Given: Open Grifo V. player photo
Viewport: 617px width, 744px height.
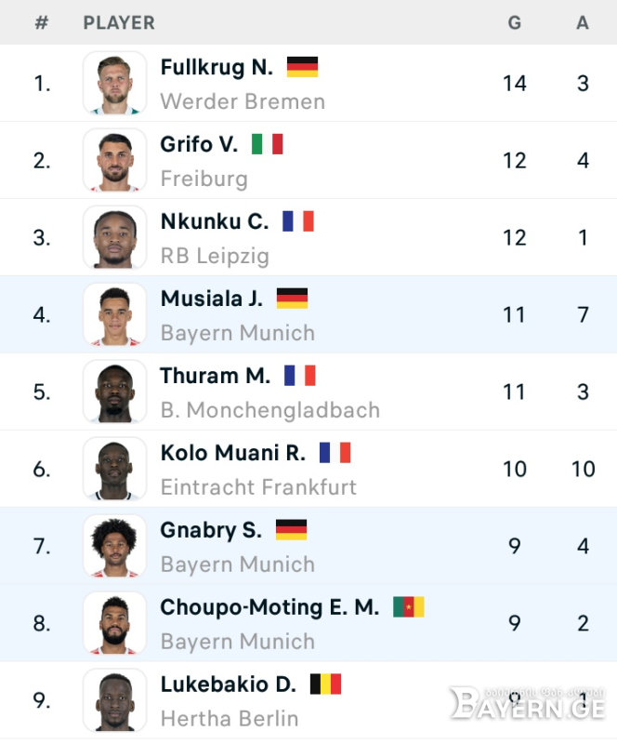Looking at the screenshot, I should (x=115, y=160).
